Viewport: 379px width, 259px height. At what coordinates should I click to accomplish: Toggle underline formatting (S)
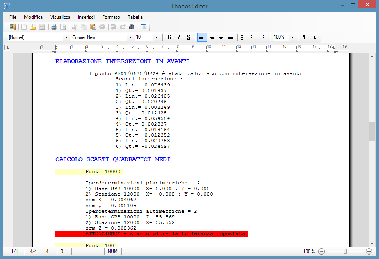tap(189, 37)
